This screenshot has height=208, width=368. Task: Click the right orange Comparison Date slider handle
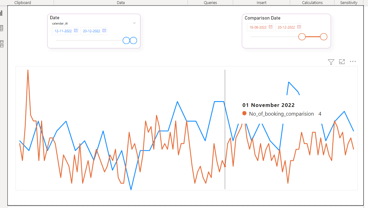(324, 37)
